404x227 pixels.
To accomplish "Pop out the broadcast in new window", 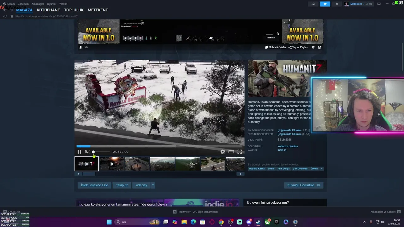I will 319,47.
